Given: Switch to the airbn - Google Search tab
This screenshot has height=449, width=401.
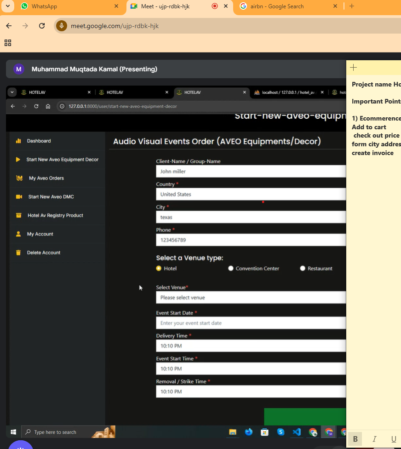Looking at the screenshot, I should point(288,6).
